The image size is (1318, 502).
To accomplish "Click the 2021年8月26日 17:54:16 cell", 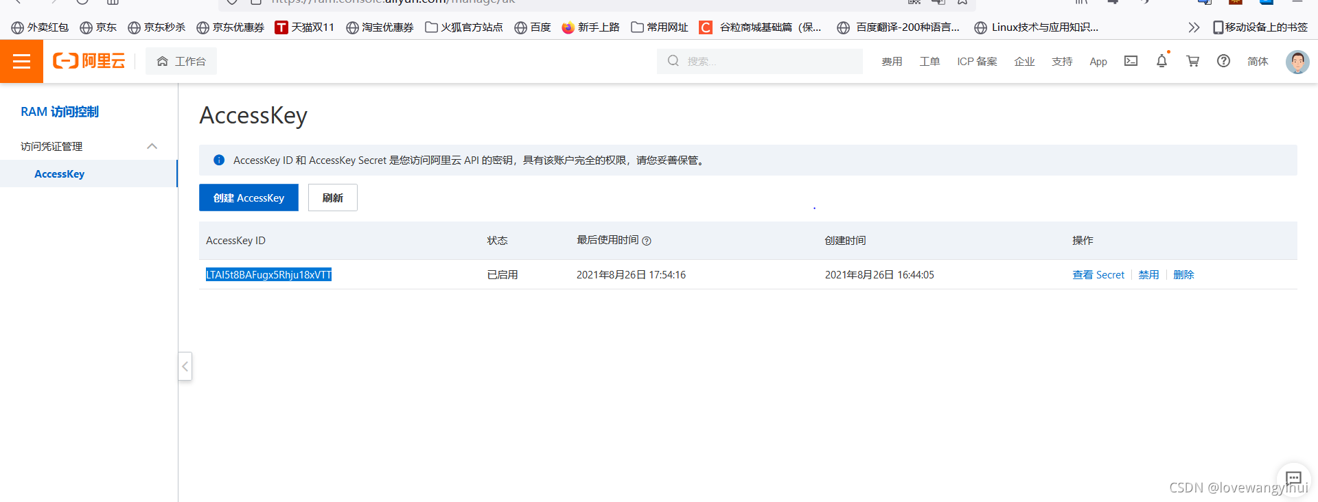I will click(x=631, y=274).
